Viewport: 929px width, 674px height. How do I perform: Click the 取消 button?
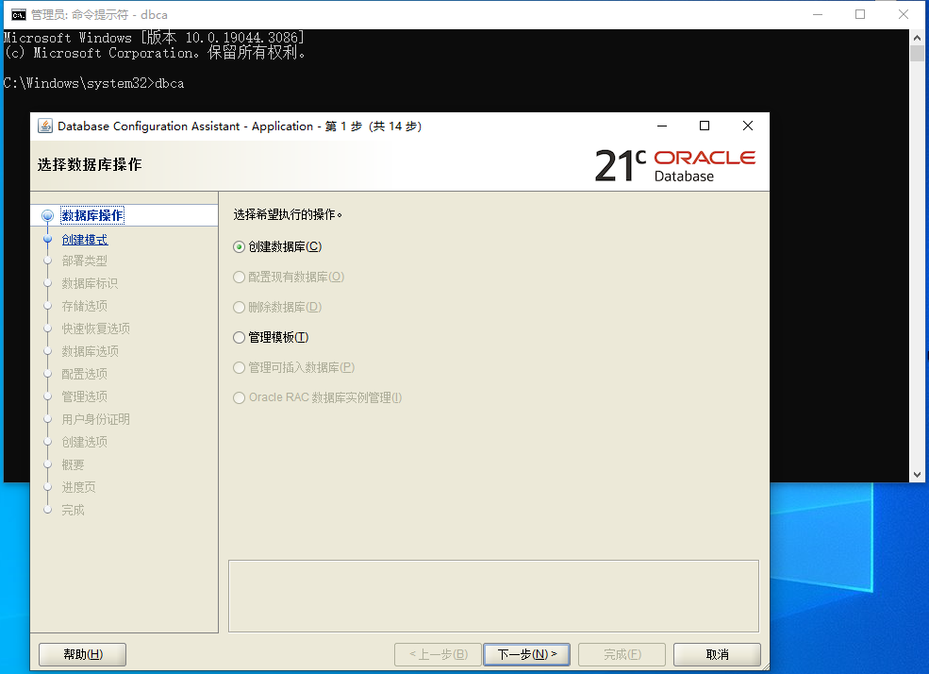[717, 654]
